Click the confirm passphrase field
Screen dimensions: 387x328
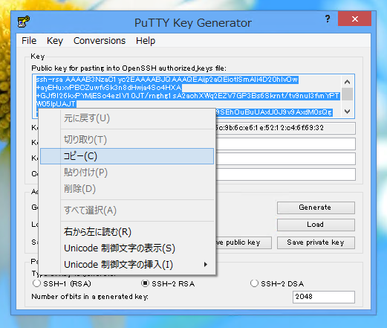point(285,174)
